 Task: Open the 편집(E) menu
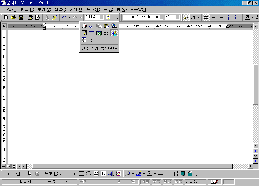[x=28, y=10]
